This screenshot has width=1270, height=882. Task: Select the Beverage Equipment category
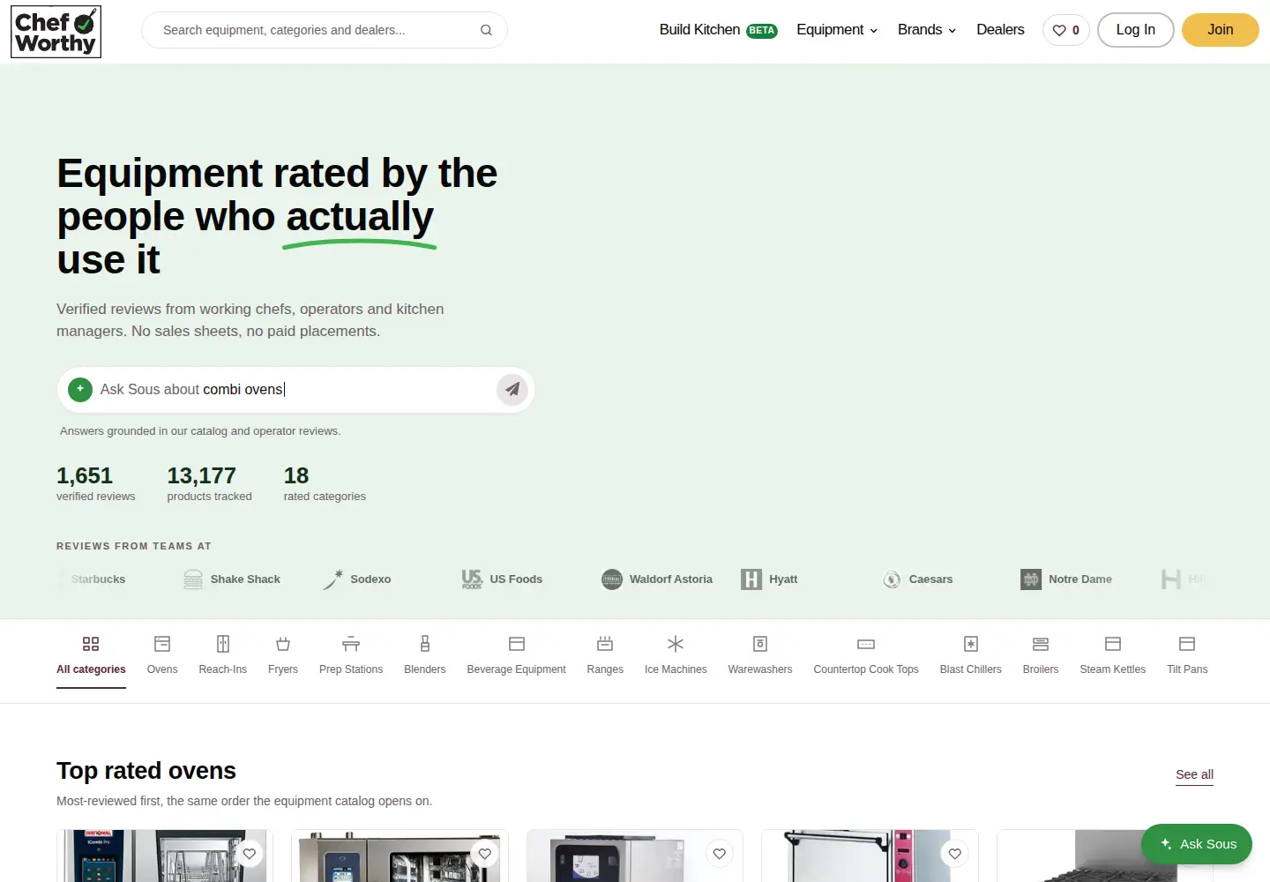click(517, 655)
